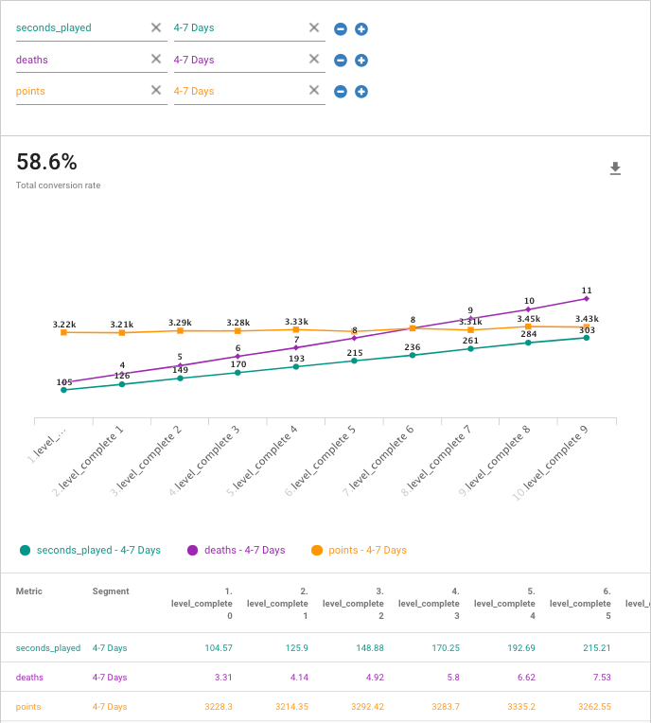Open the seconds_played metric dropdown
Viewport: 651px width, 723px height.
(80, 28)
